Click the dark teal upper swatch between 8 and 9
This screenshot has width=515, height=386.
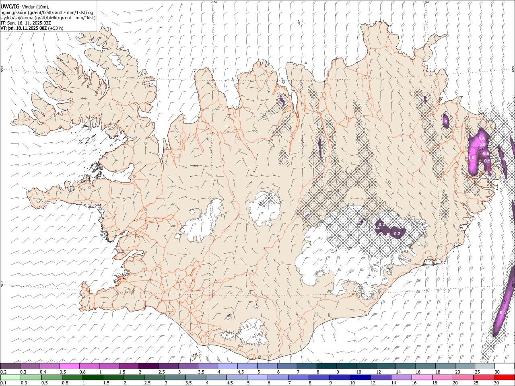tap(327, 366)
